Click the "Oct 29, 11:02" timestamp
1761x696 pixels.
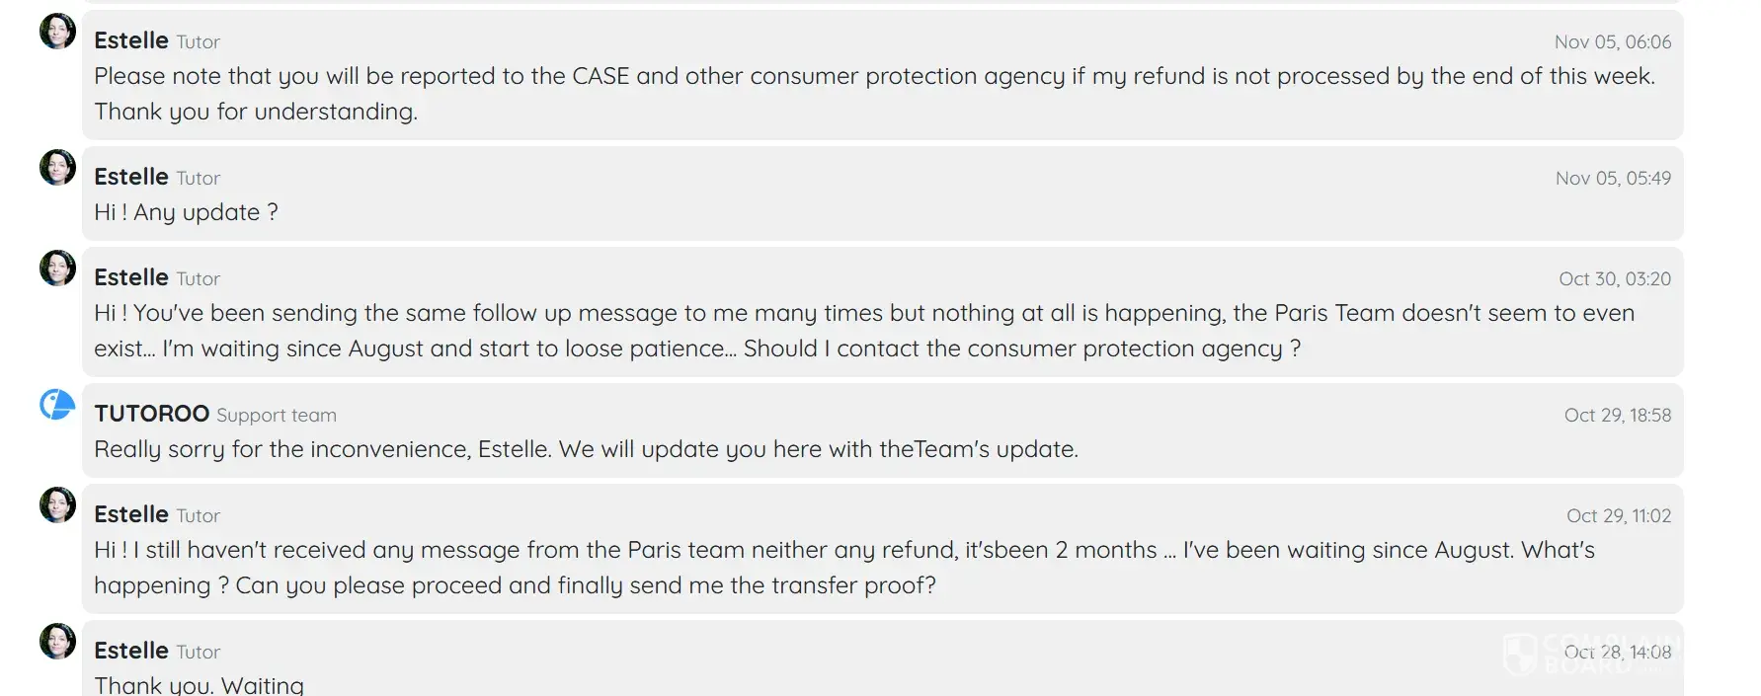[x=1618, y=516]
